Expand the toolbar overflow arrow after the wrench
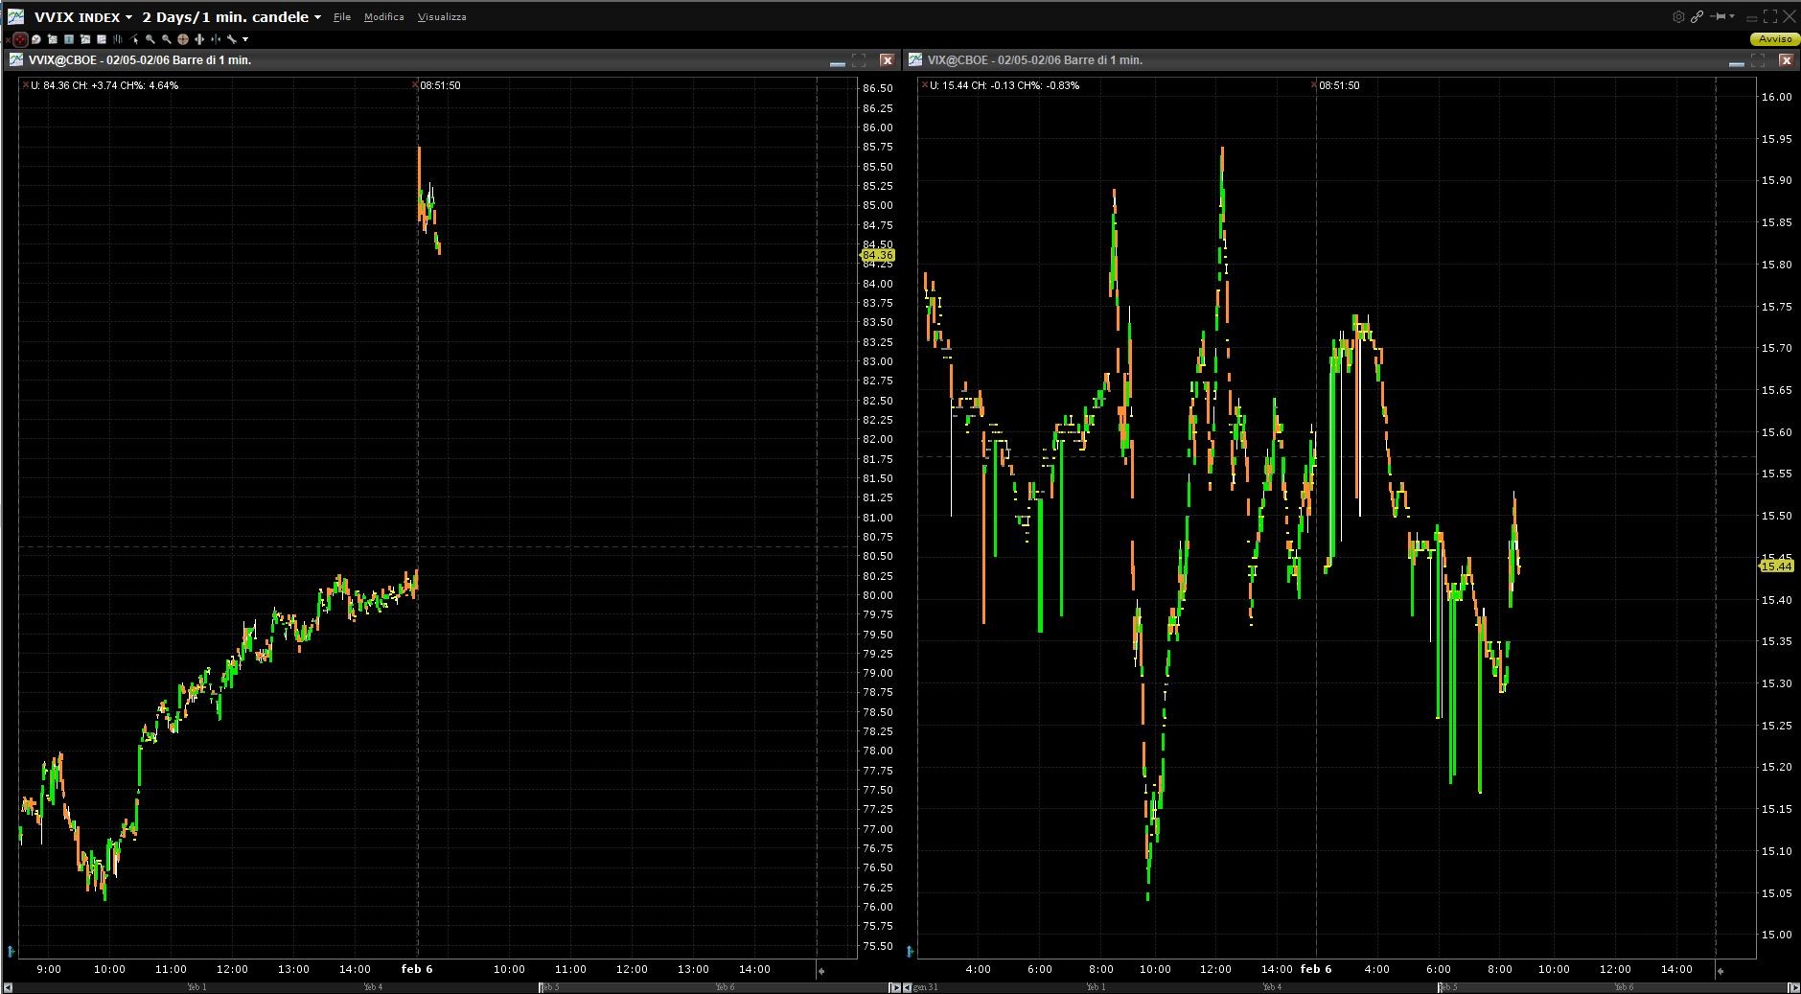The image size is (1801, 994). coord(245,39)
